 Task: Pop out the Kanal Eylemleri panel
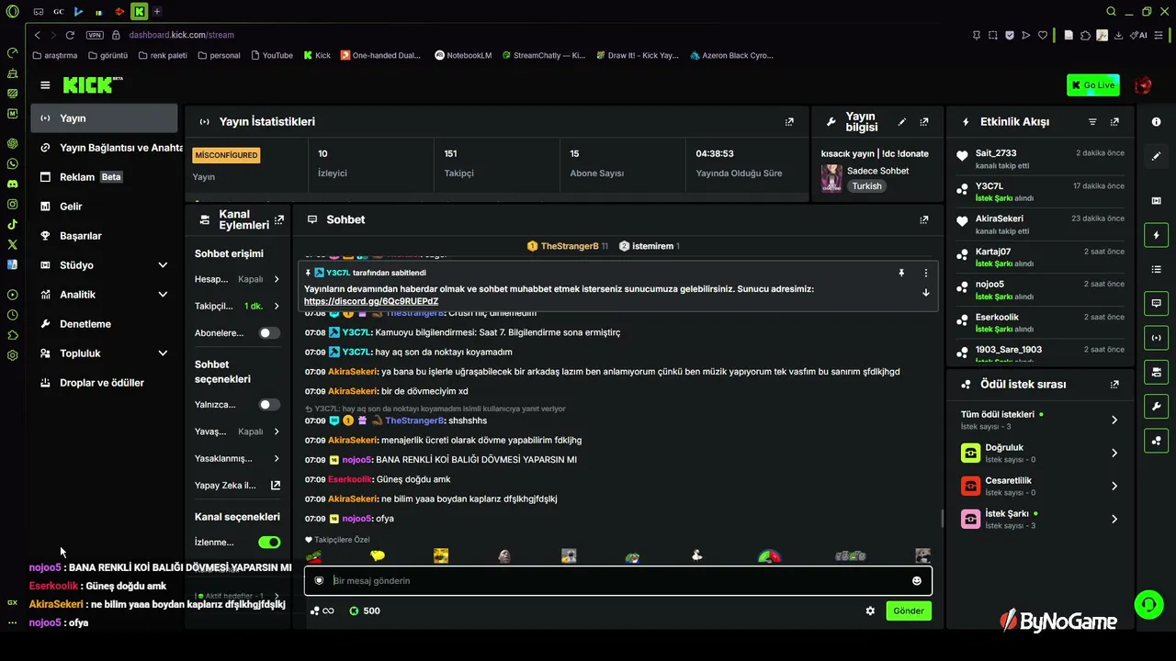279,220
